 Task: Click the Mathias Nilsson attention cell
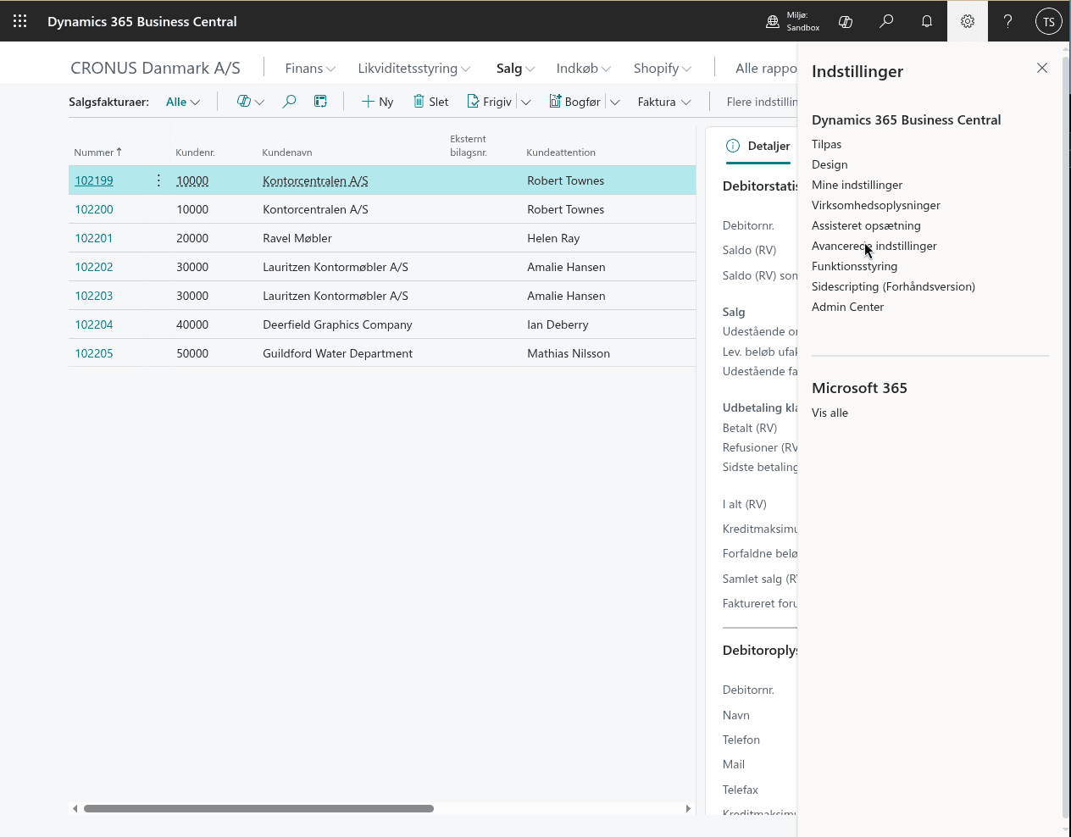(569, 353)
